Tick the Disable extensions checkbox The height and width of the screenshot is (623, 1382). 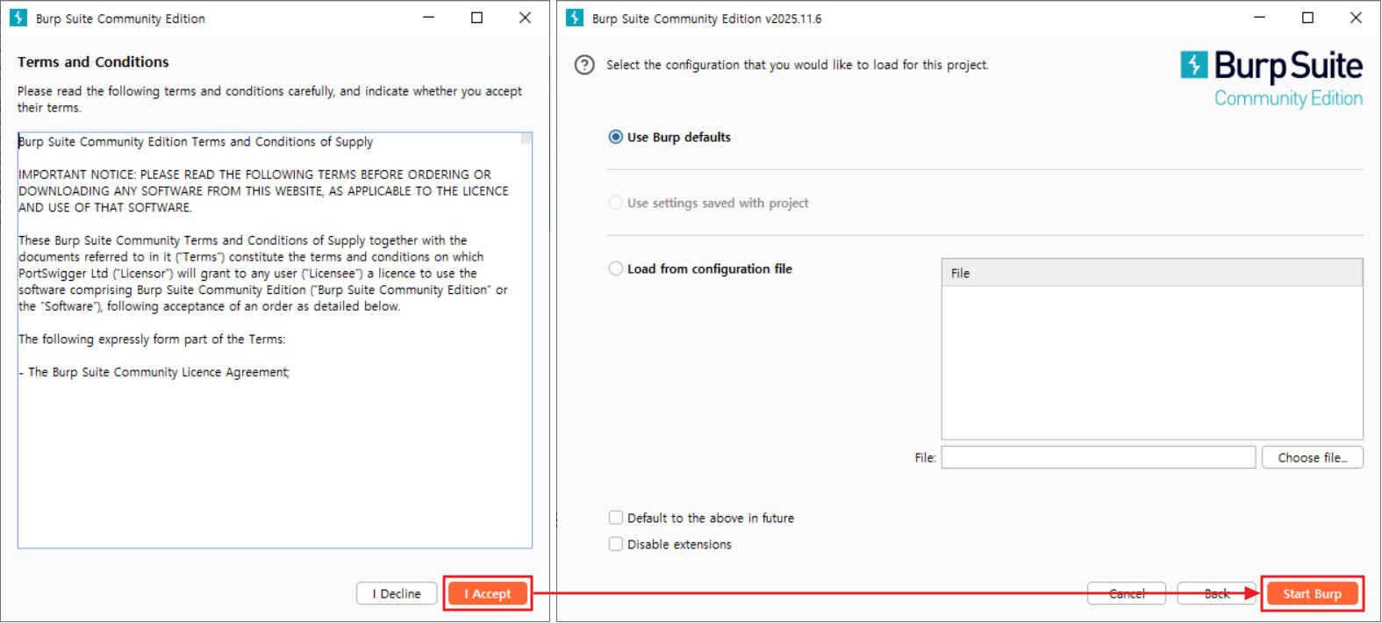tap(616, 544)
